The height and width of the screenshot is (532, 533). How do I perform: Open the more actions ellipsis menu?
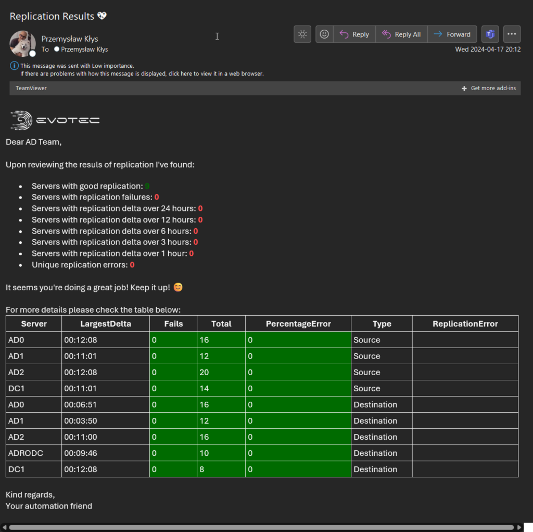(x=512, y=34)
